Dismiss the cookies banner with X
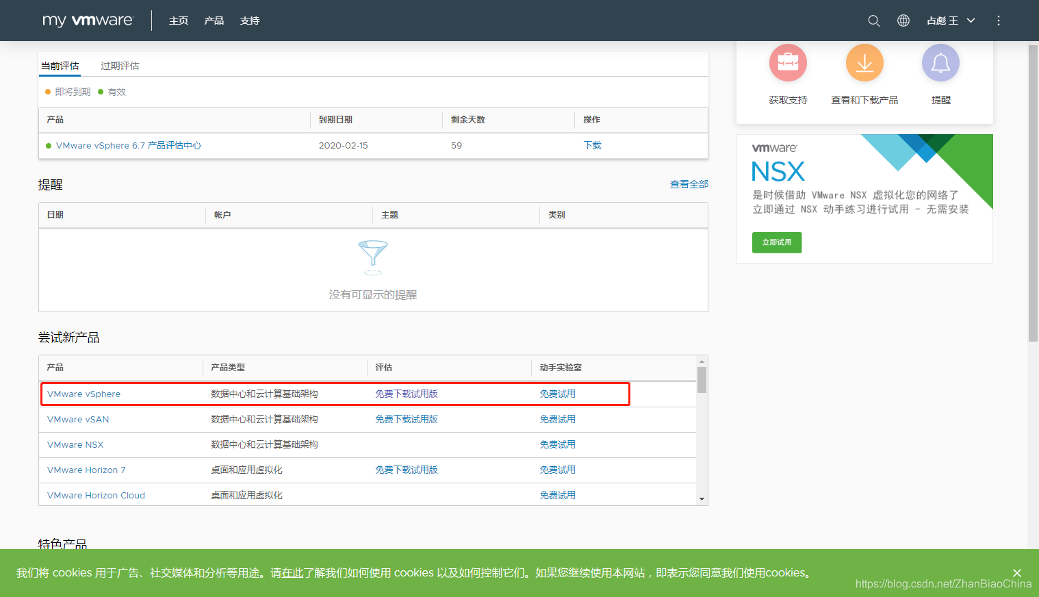This screenshot has width=1039, height=597. (x=1017, y=572)
